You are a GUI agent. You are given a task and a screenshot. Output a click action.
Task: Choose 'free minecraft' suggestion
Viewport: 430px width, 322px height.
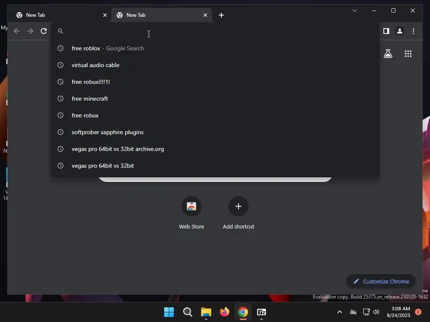click(215, 99)
